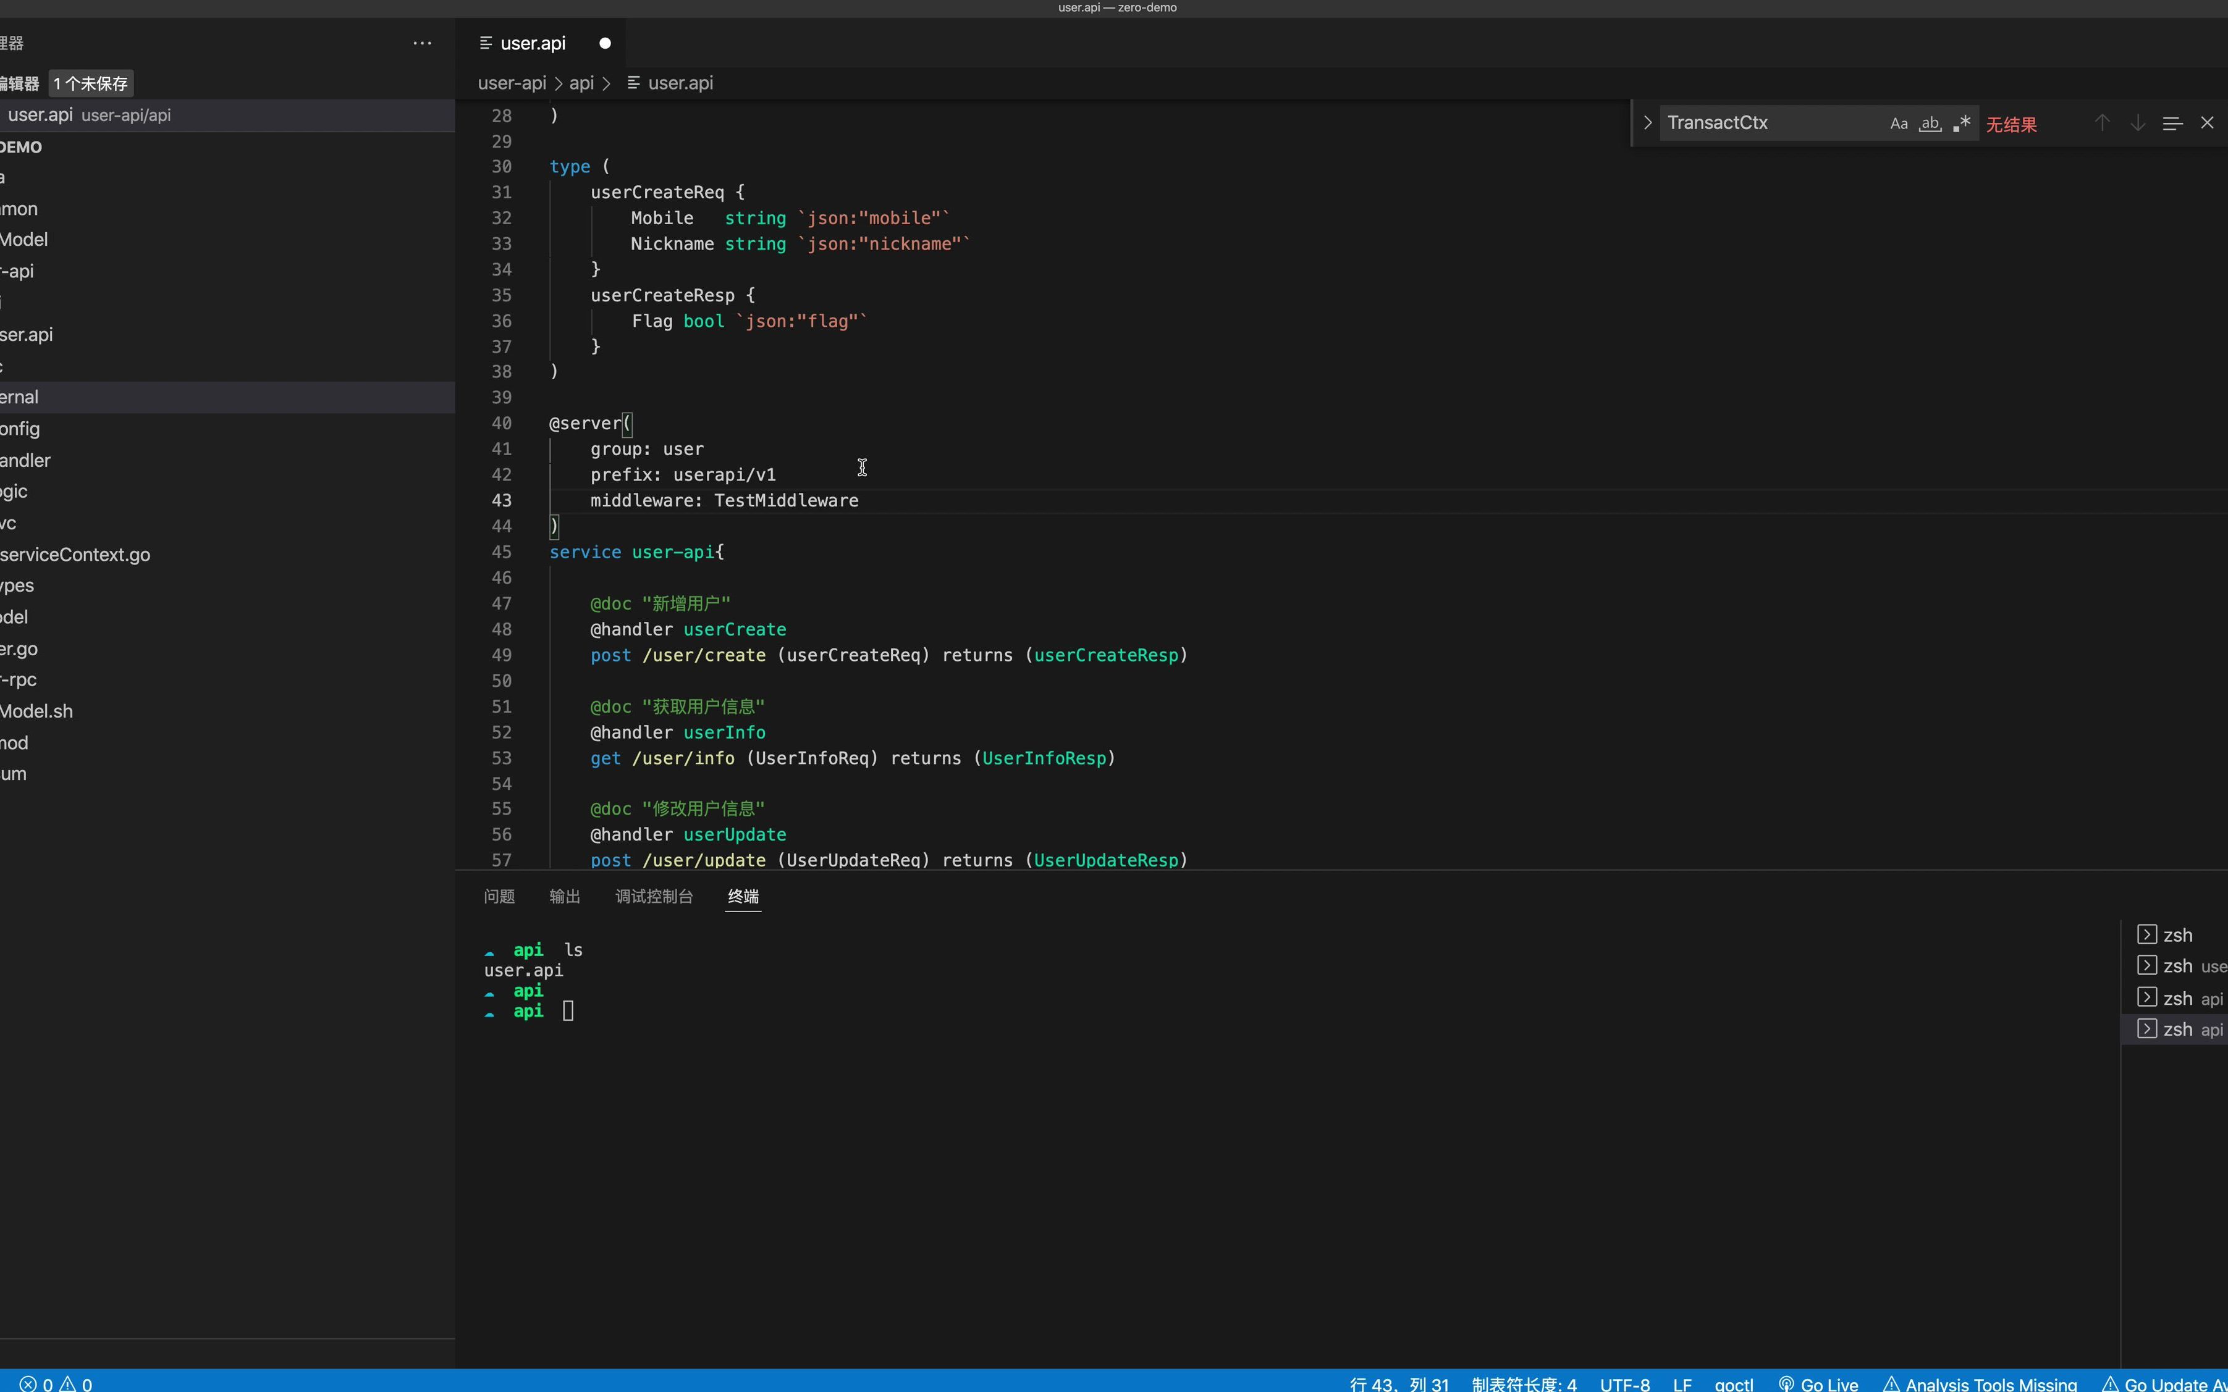Click line number 43 in gutter

tap(501, 500)
